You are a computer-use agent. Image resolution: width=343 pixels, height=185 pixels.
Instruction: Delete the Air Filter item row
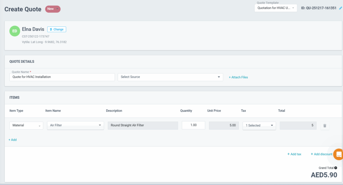click(324, 126)
